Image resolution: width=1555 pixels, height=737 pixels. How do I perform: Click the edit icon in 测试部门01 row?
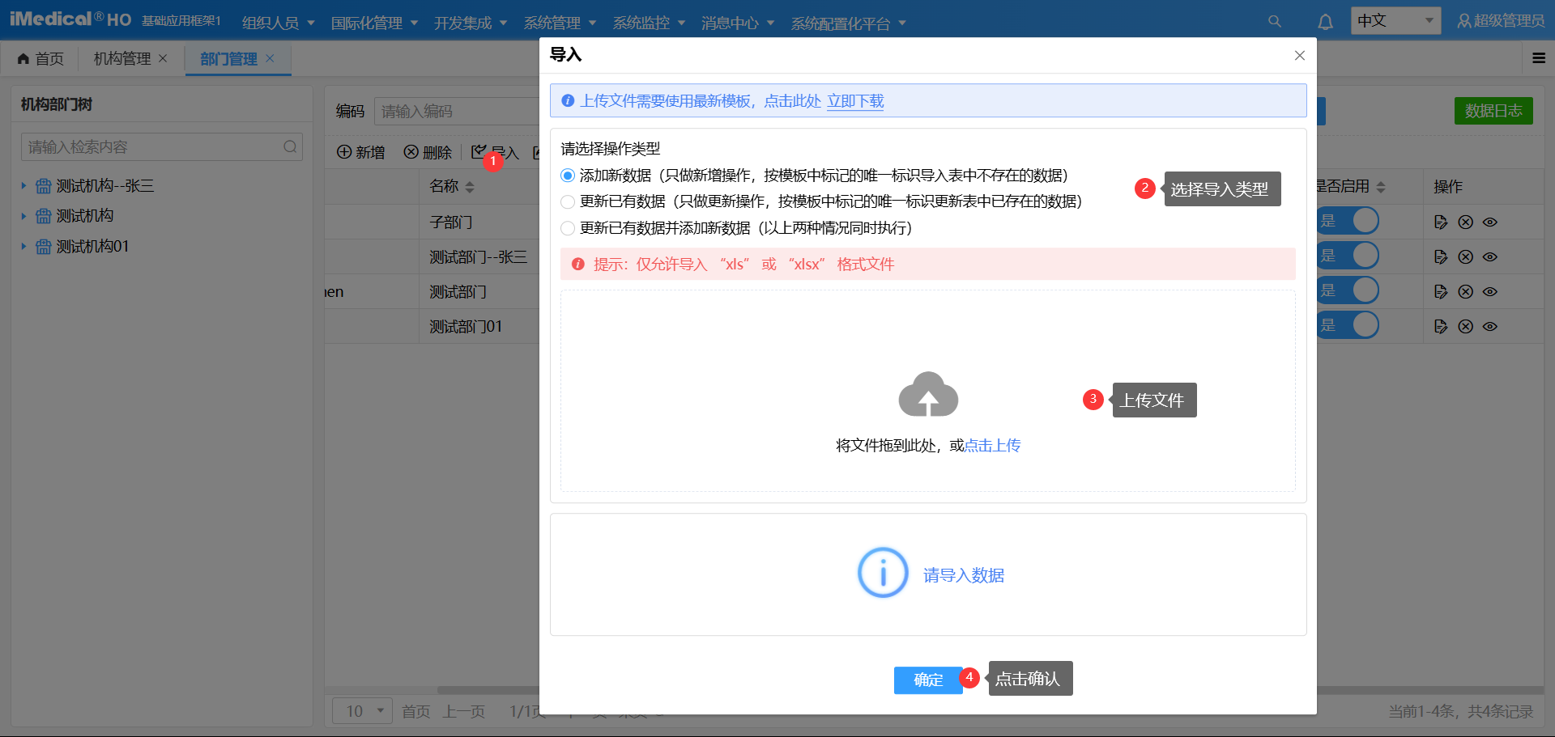coord(1440,326)
